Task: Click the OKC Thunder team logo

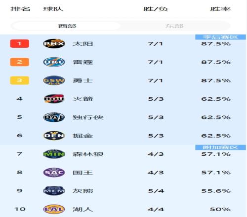Action: [54, 62]
